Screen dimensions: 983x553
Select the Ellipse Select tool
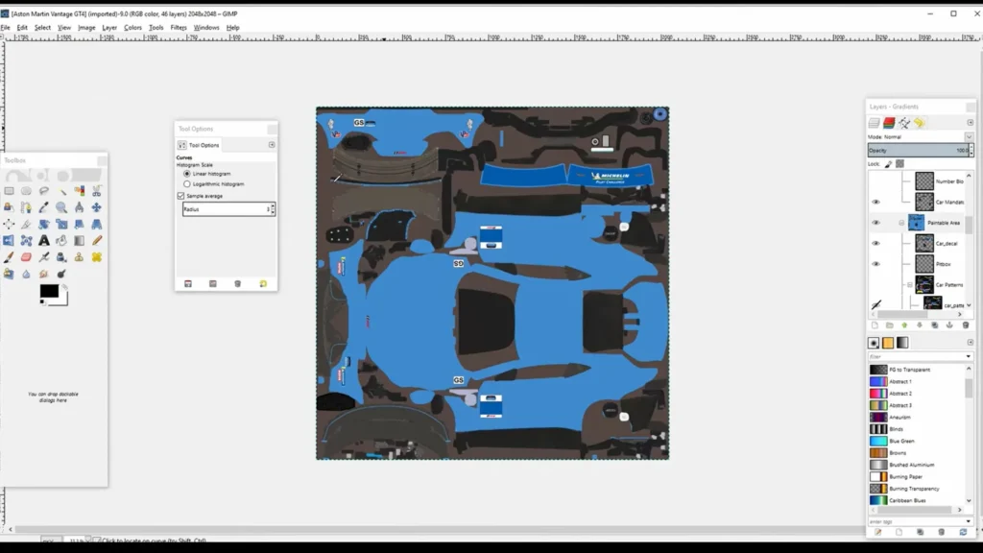coord(26,191)
